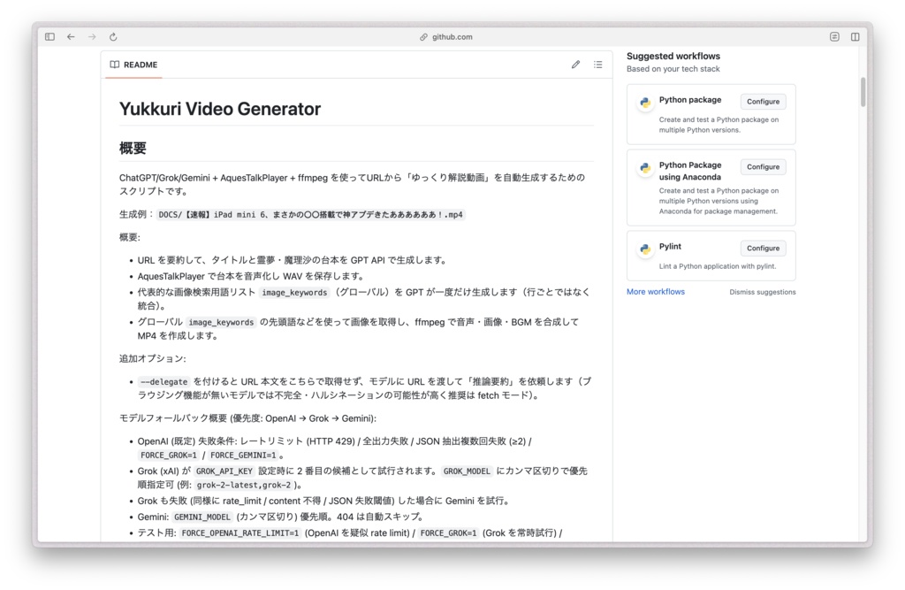Click the page vertical scrollbar thumb
The image size is (905, 590).
click(863, 92)
